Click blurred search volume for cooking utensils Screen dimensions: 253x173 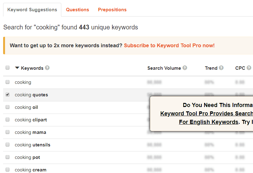point(154,145)
